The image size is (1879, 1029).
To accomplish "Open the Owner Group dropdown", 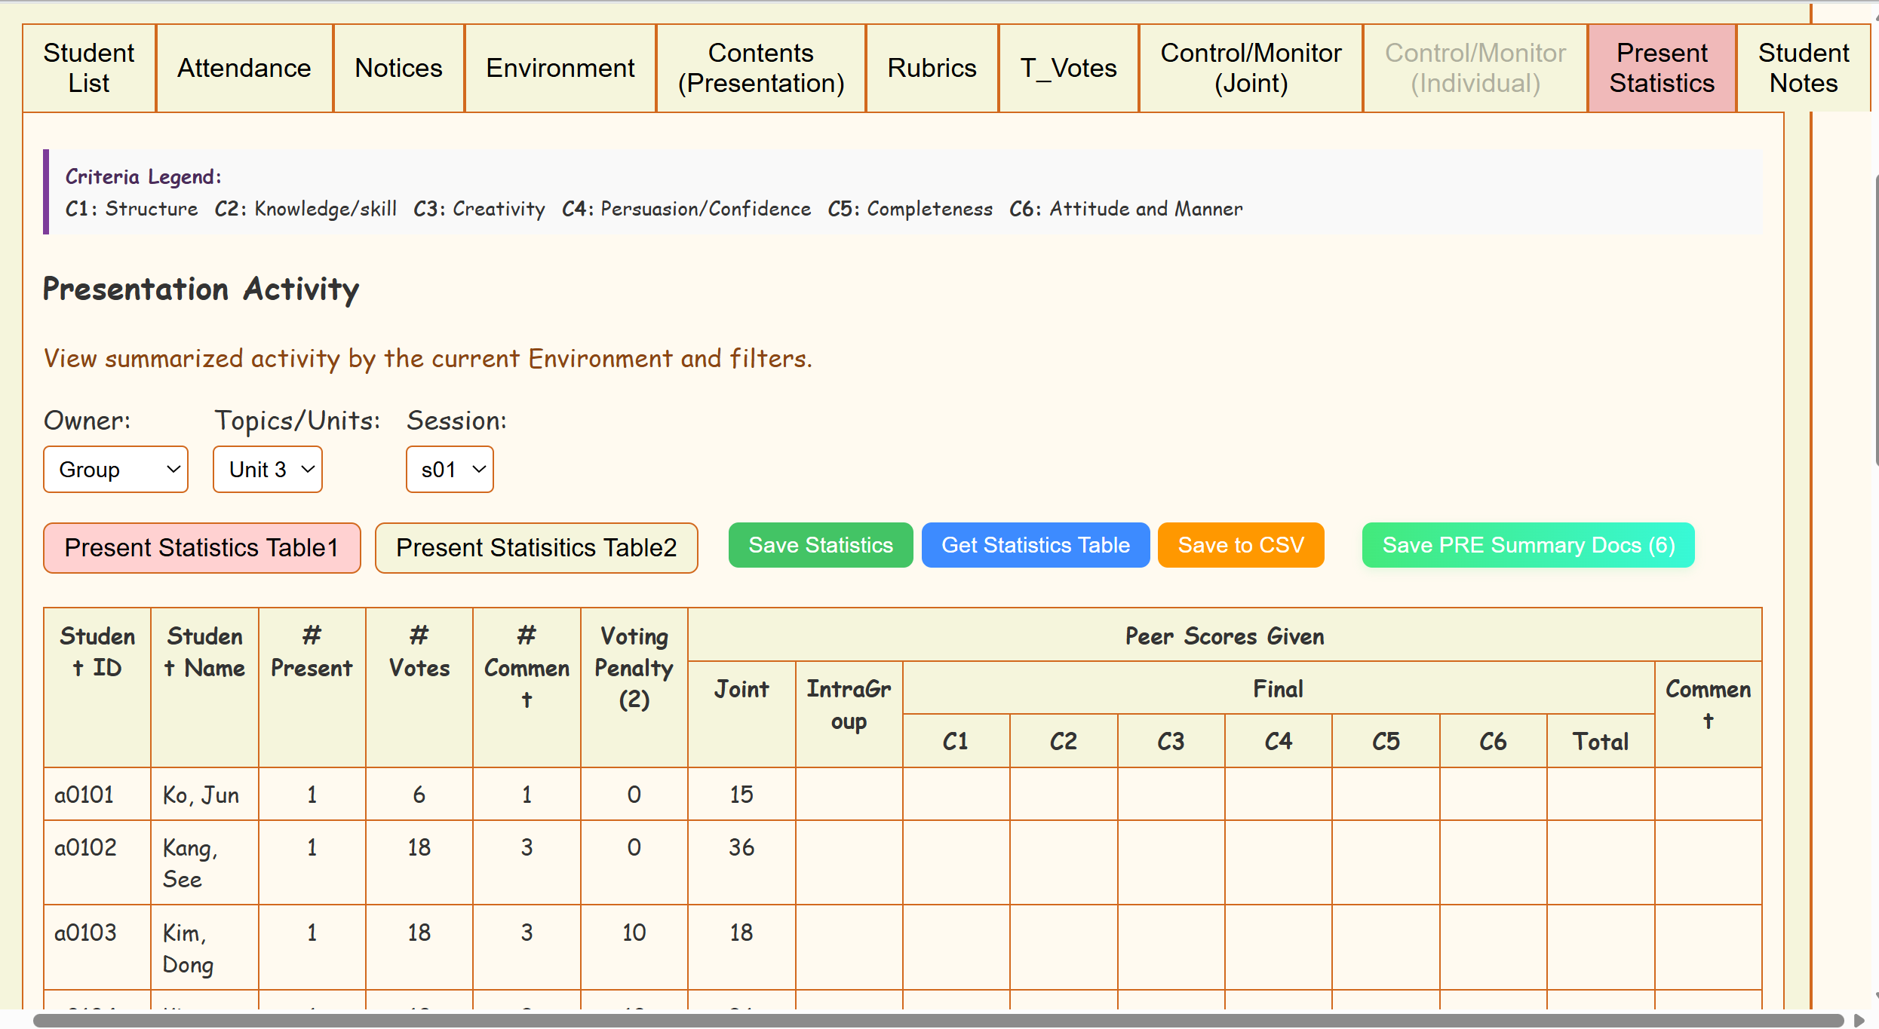I will 115,470.
